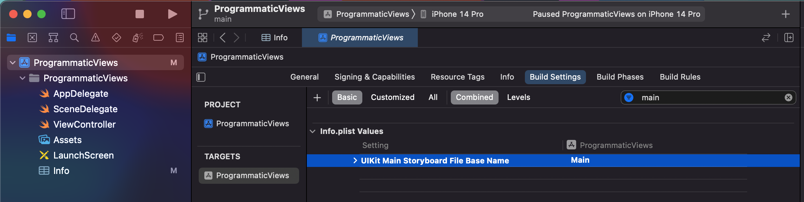The width and height of the screenshot is (804, 202).
Task: Collapse the ProgrammaticViews folder group
Action: (x=22, y=78)
